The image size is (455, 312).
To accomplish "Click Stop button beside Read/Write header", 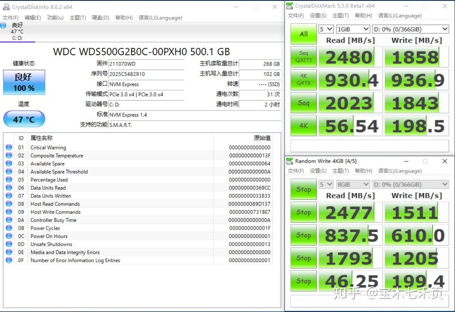I will [303, 189].
